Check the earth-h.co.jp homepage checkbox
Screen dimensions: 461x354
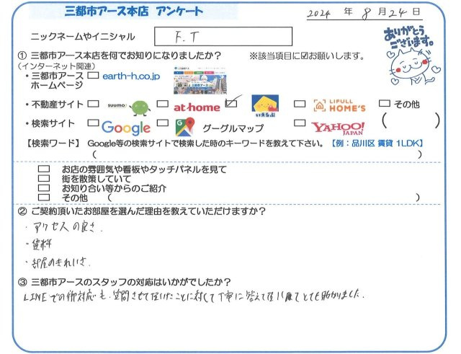point(94,75)
